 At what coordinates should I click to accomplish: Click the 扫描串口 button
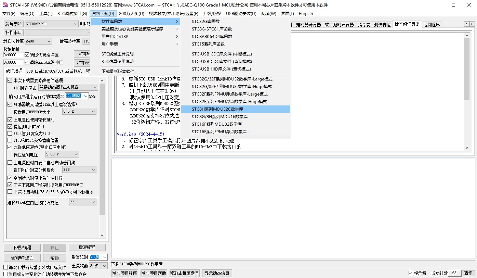coord(13,33)
